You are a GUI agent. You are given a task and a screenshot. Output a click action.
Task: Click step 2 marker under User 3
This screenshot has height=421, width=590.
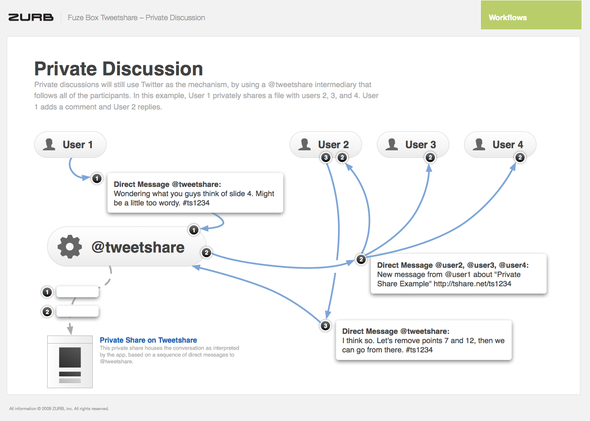(x=430, y=157)
